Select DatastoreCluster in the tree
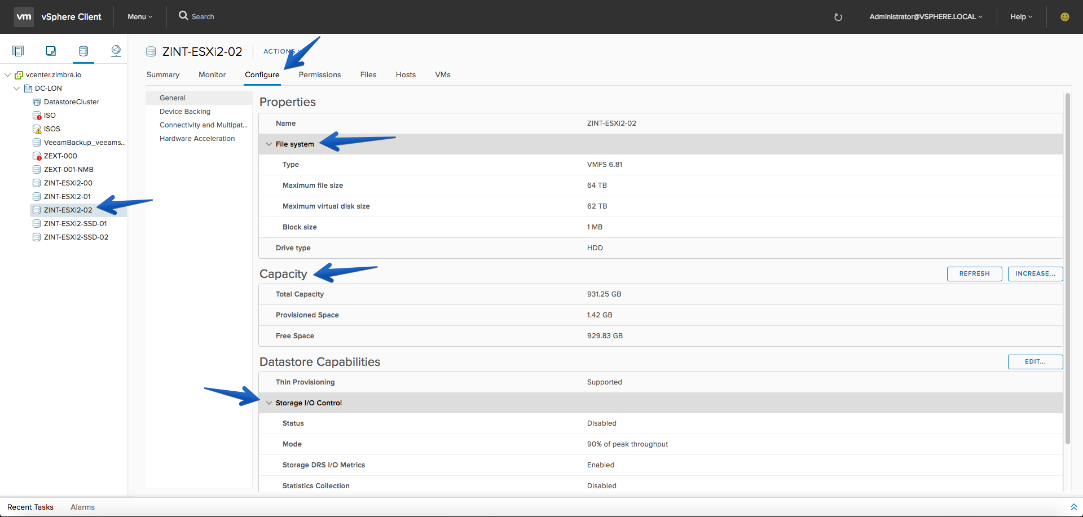The width and height of the screenshot is (1083, 517). [x=71, y=102]
